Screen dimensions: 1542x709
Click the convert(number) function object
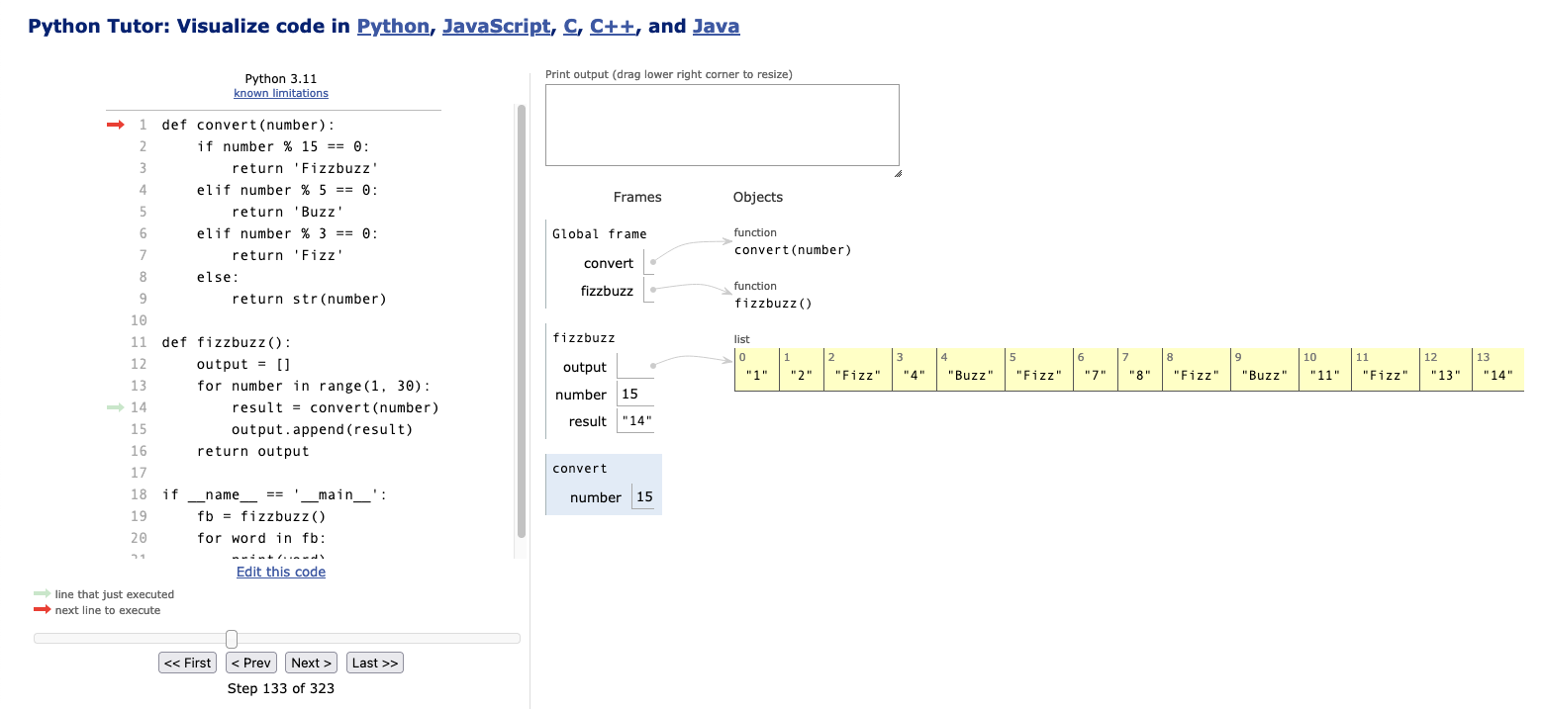point(793,250)
